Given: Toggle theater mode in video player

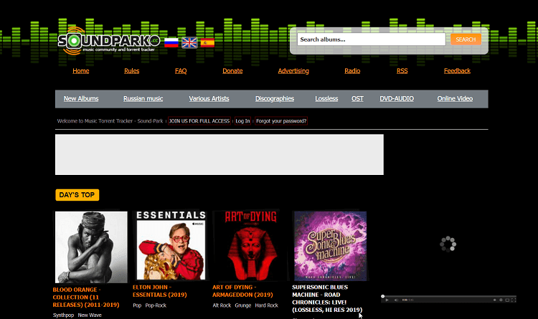Looking at the screenshot, I should (x=507, y=300).
